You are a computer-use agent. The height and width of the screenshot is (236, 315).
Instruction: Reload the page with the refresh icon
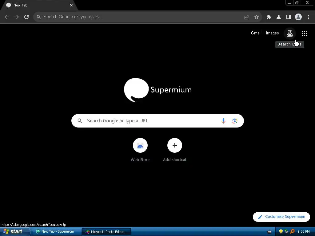[x=26, y=17]
